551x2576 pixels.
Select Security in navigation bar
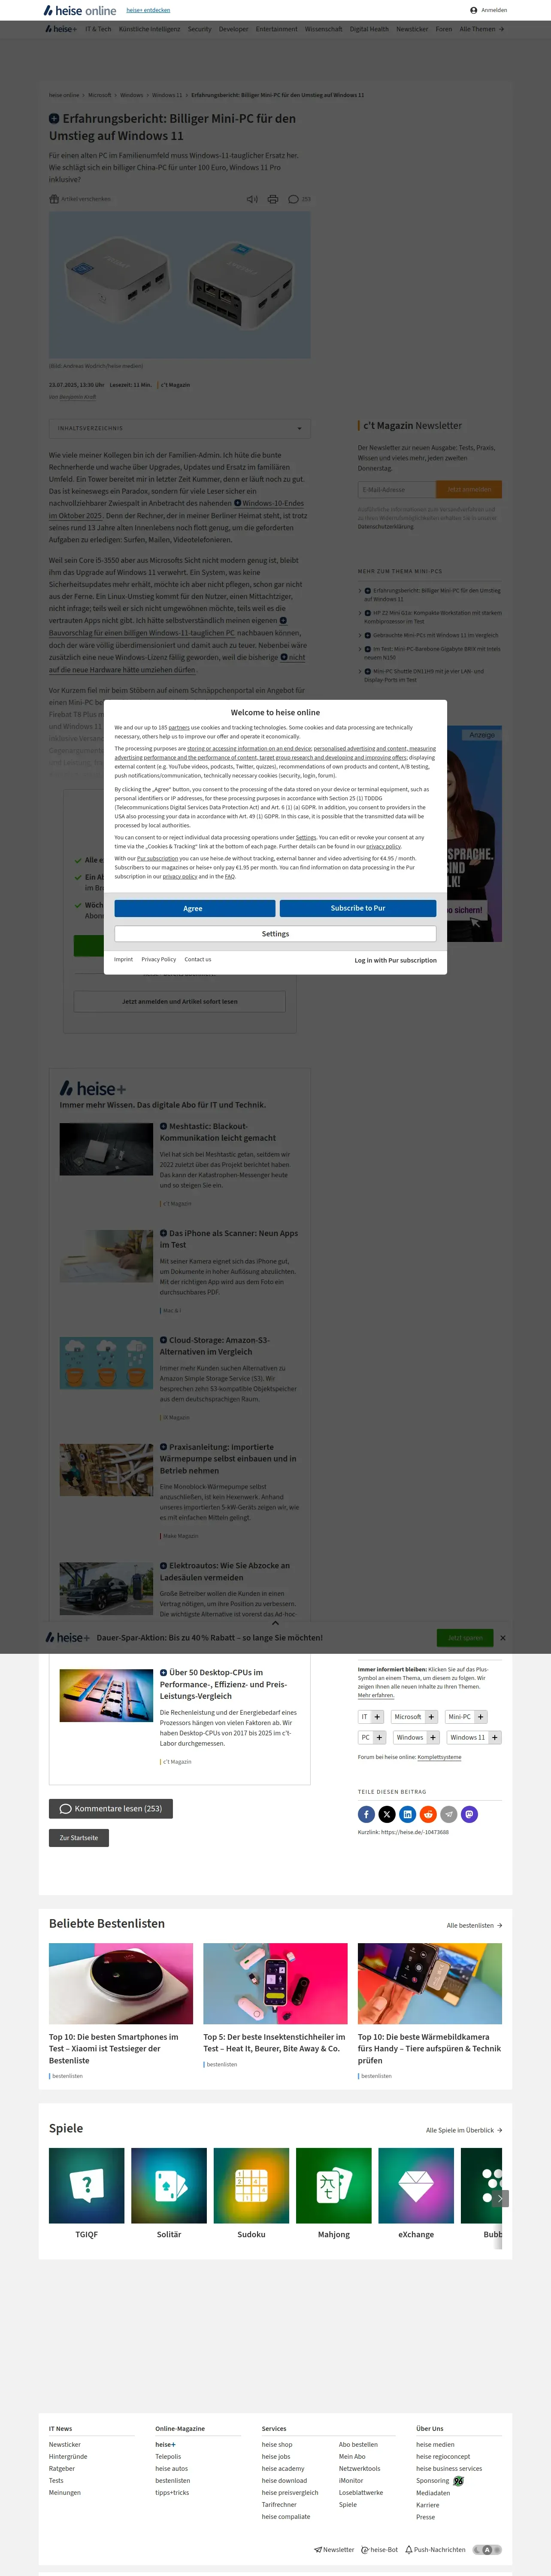(x=199, y=29)
